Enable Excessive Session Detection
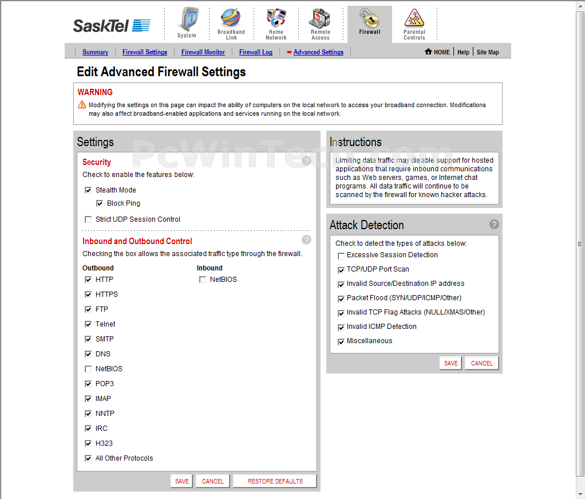The width and height of the screenshot is (585, 499). tap(341, 256)
